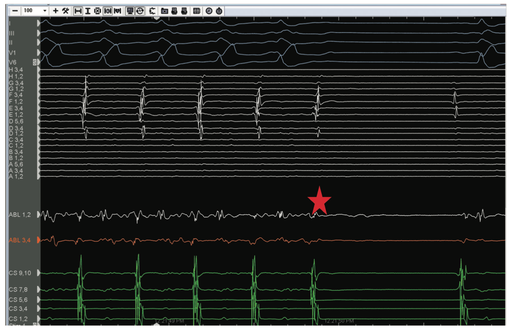Click the minus zoom-out button in toolbar

coord(15,11)
